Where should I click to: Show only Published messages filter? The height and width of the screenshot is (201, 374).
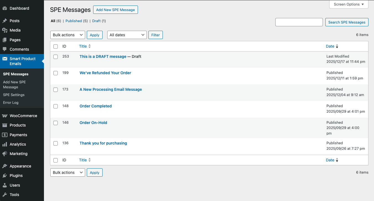coord(74,21)
